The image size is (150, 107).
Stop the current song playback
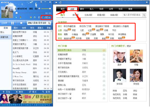tap(21, 23)
